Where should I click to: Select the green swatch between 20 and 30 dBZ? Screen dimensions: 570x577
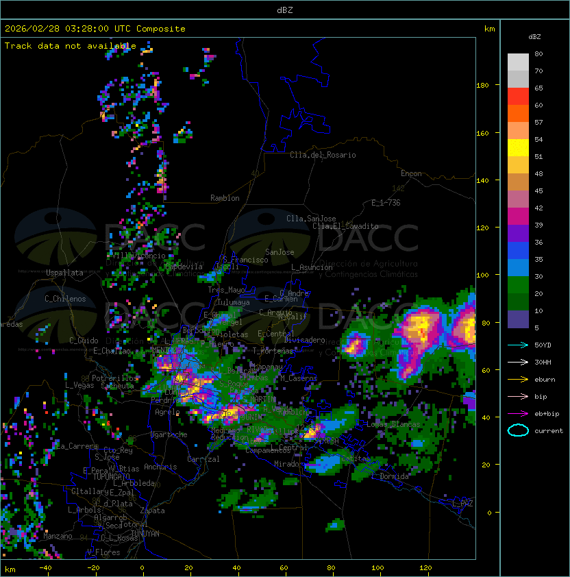(518, 285)
